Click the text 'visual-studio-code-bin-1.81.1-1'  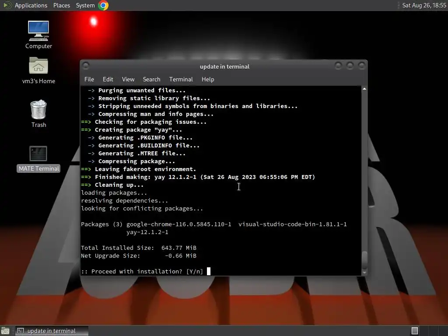click(x=293, y=224)
